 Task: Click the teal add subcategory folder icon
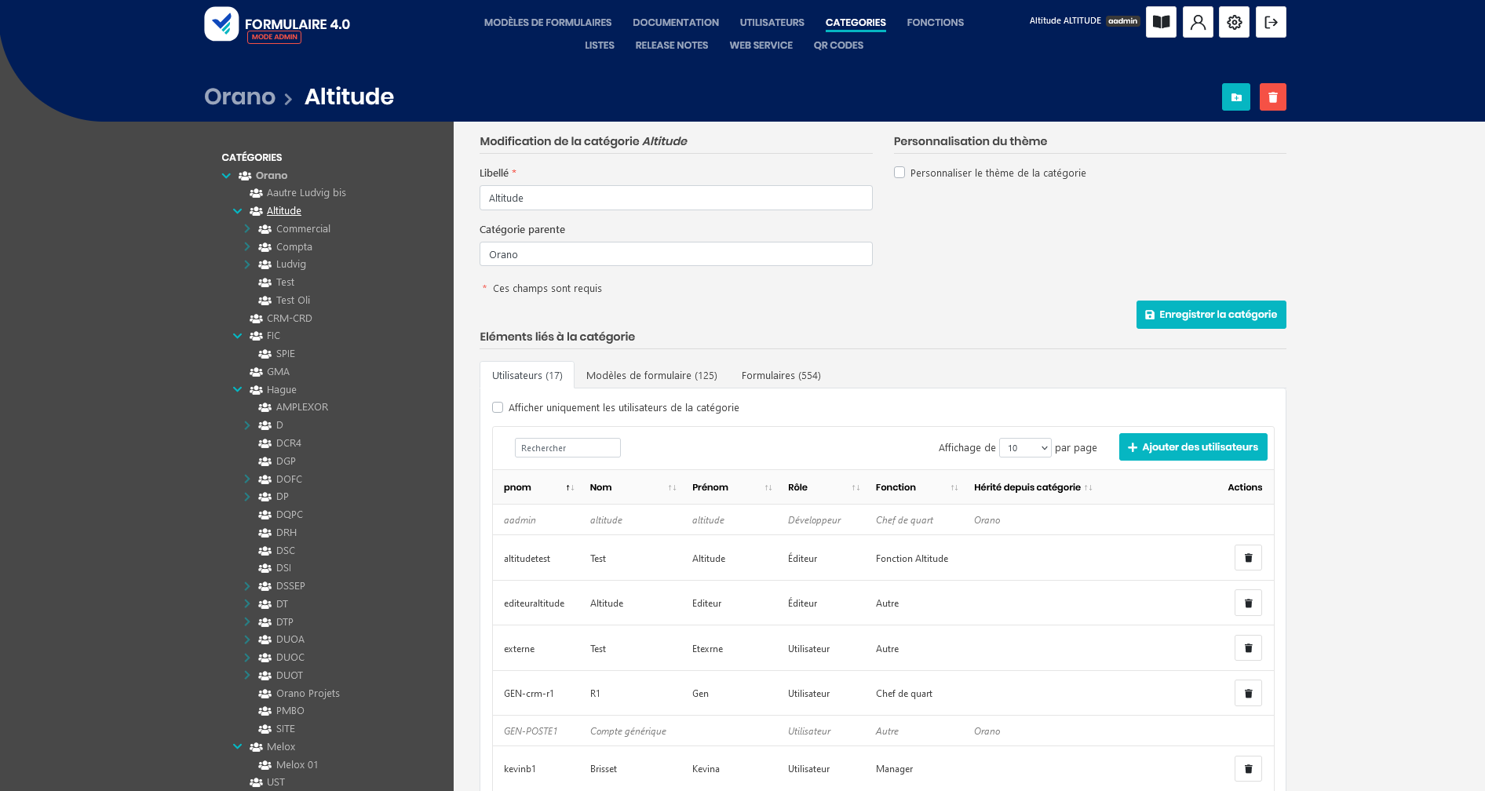tap(1235, 97)
